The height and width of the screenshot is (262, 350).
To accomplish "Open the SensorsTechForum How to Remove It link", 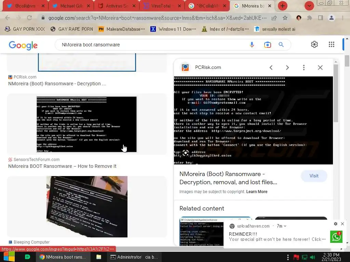I will 62,166.
